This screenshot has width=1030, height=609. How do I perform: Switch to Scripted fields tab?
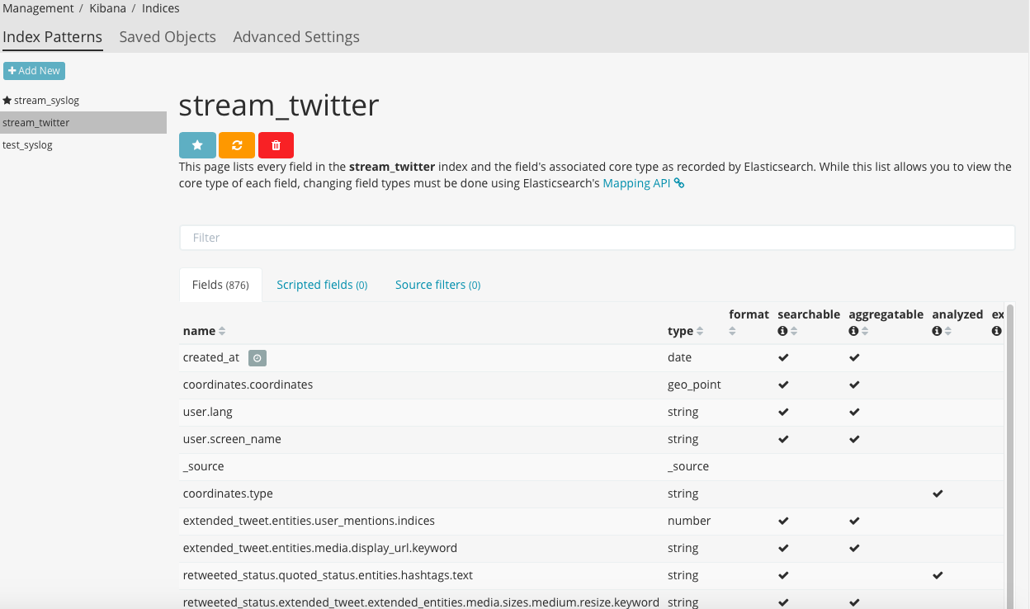[322, 285]
